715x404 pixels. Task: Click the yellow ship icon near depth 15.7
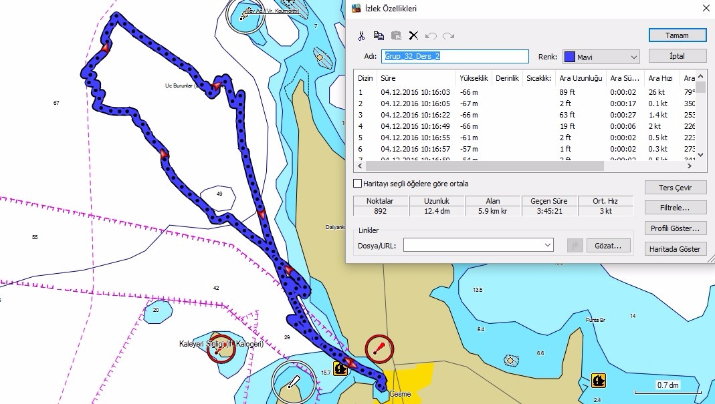pos(340,368)
